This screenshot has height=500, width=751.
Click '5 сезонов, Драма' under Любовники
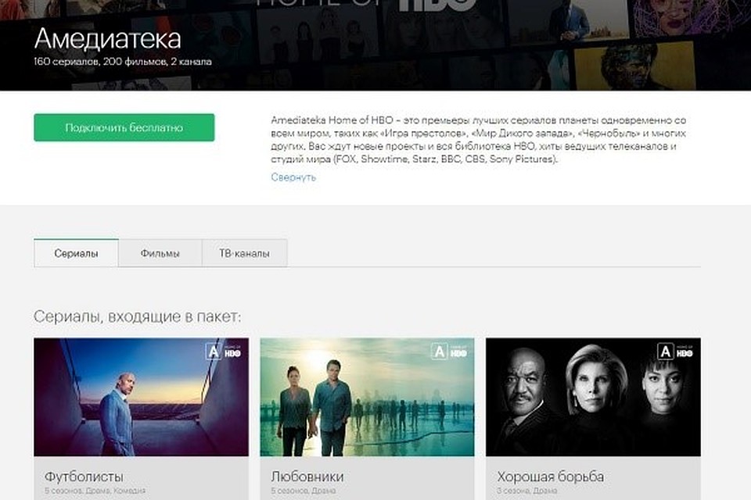pyautogui.click(x=304, y=491)
